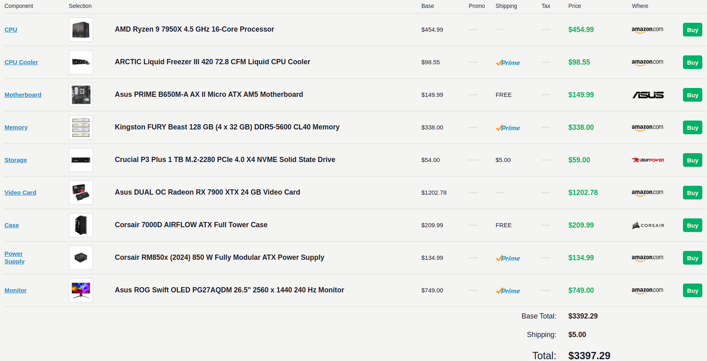Open the Case component link
Image resolution: width=707 pixels, height=361 pixels.
pos(12,225)
